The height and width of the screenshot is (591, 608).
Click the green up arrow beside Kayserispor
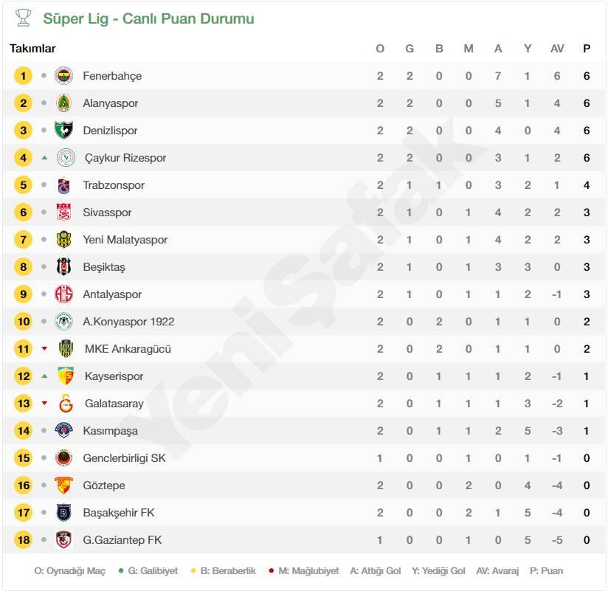(x=44, y=376)
